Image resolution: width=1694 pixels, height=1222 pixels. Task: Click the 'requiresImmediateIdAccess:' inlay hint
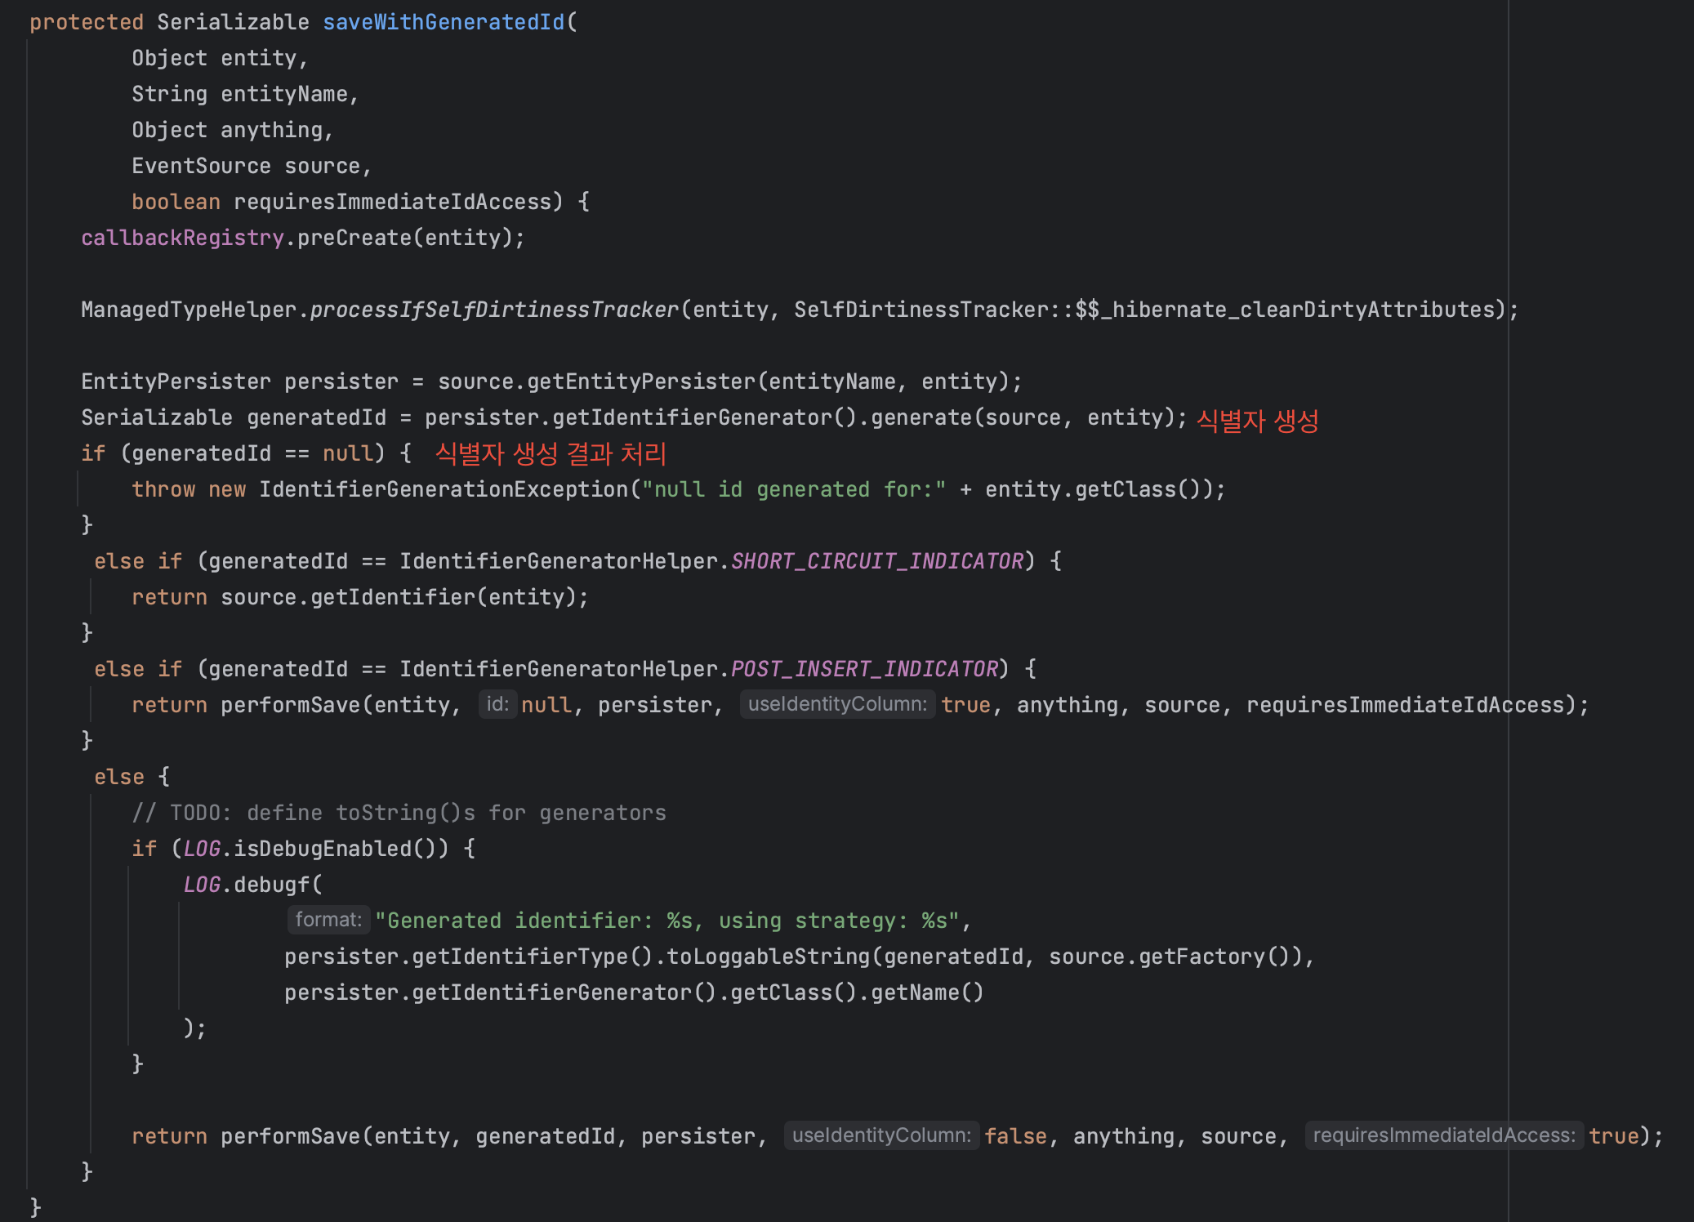(1443, 1135)
